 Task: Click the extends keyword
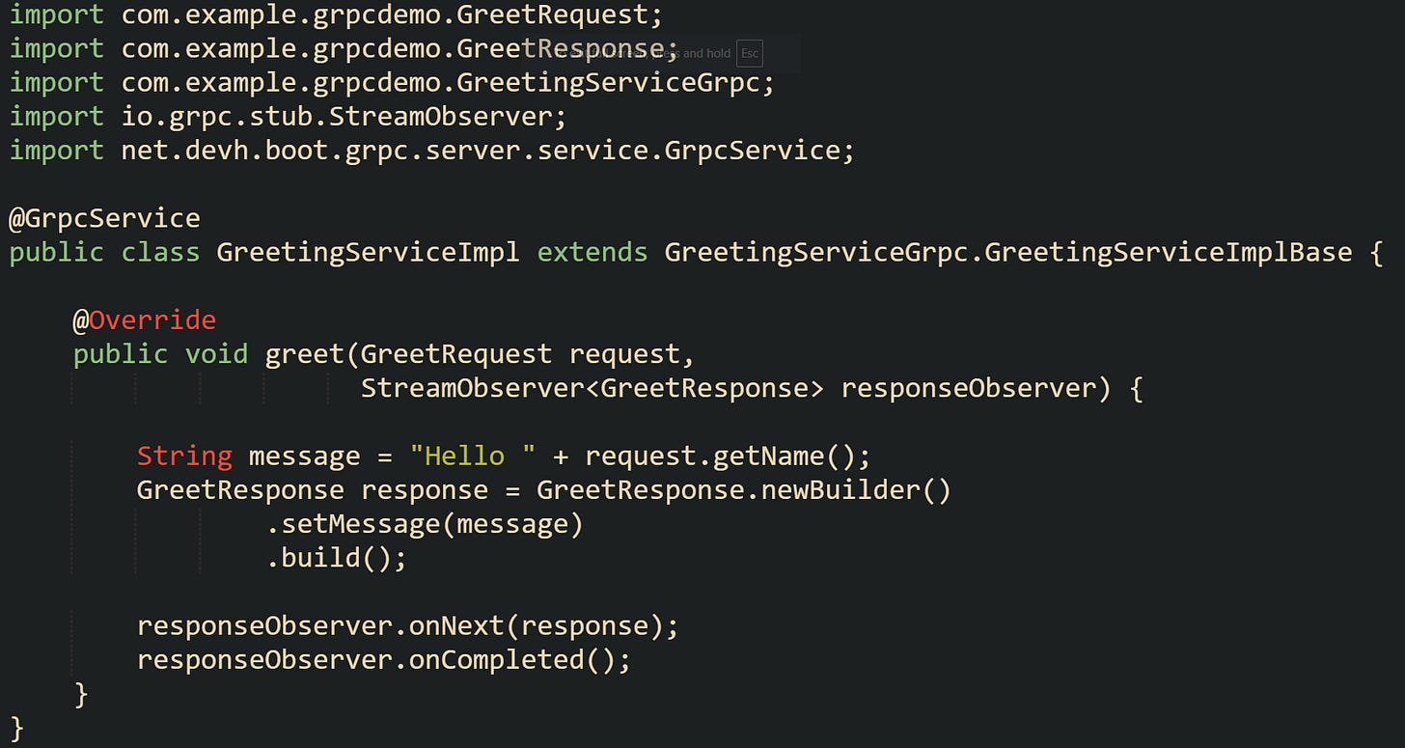pyautogui.click(x=592, y=252)
